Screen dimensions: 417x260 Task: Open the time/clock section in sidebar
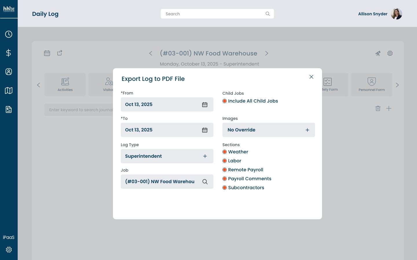[9, 34]
